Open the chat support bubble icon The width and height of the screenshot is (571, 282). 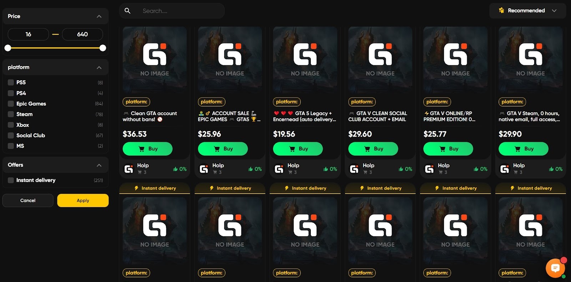click(555, 268)
